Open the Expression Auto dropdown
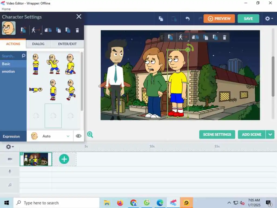Image resolution: width=277 pixels, height=208 pixels. point(50,136)
